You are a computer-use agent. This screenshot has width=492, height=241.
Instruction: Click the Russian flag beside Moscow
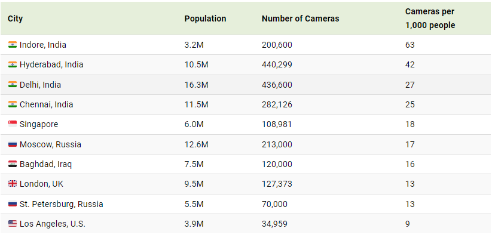click(x=13, y=144)
